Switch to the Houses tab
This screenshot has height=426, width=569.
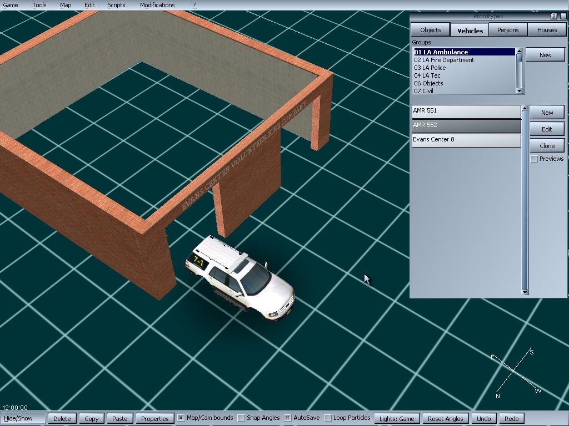click(x=547, y=30)
